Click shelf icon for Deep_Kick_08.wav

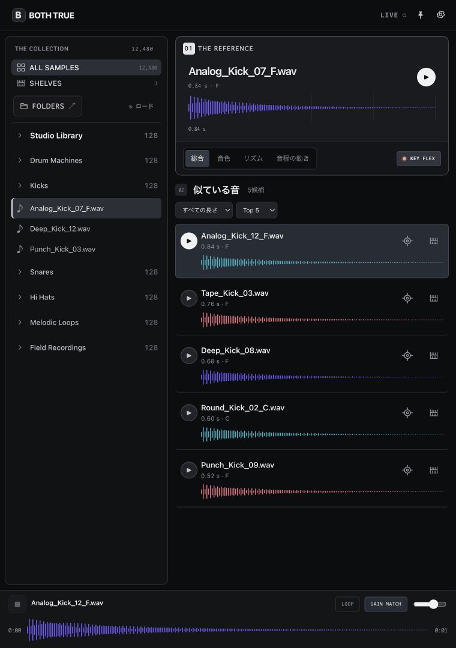click(x=434, y=355)
